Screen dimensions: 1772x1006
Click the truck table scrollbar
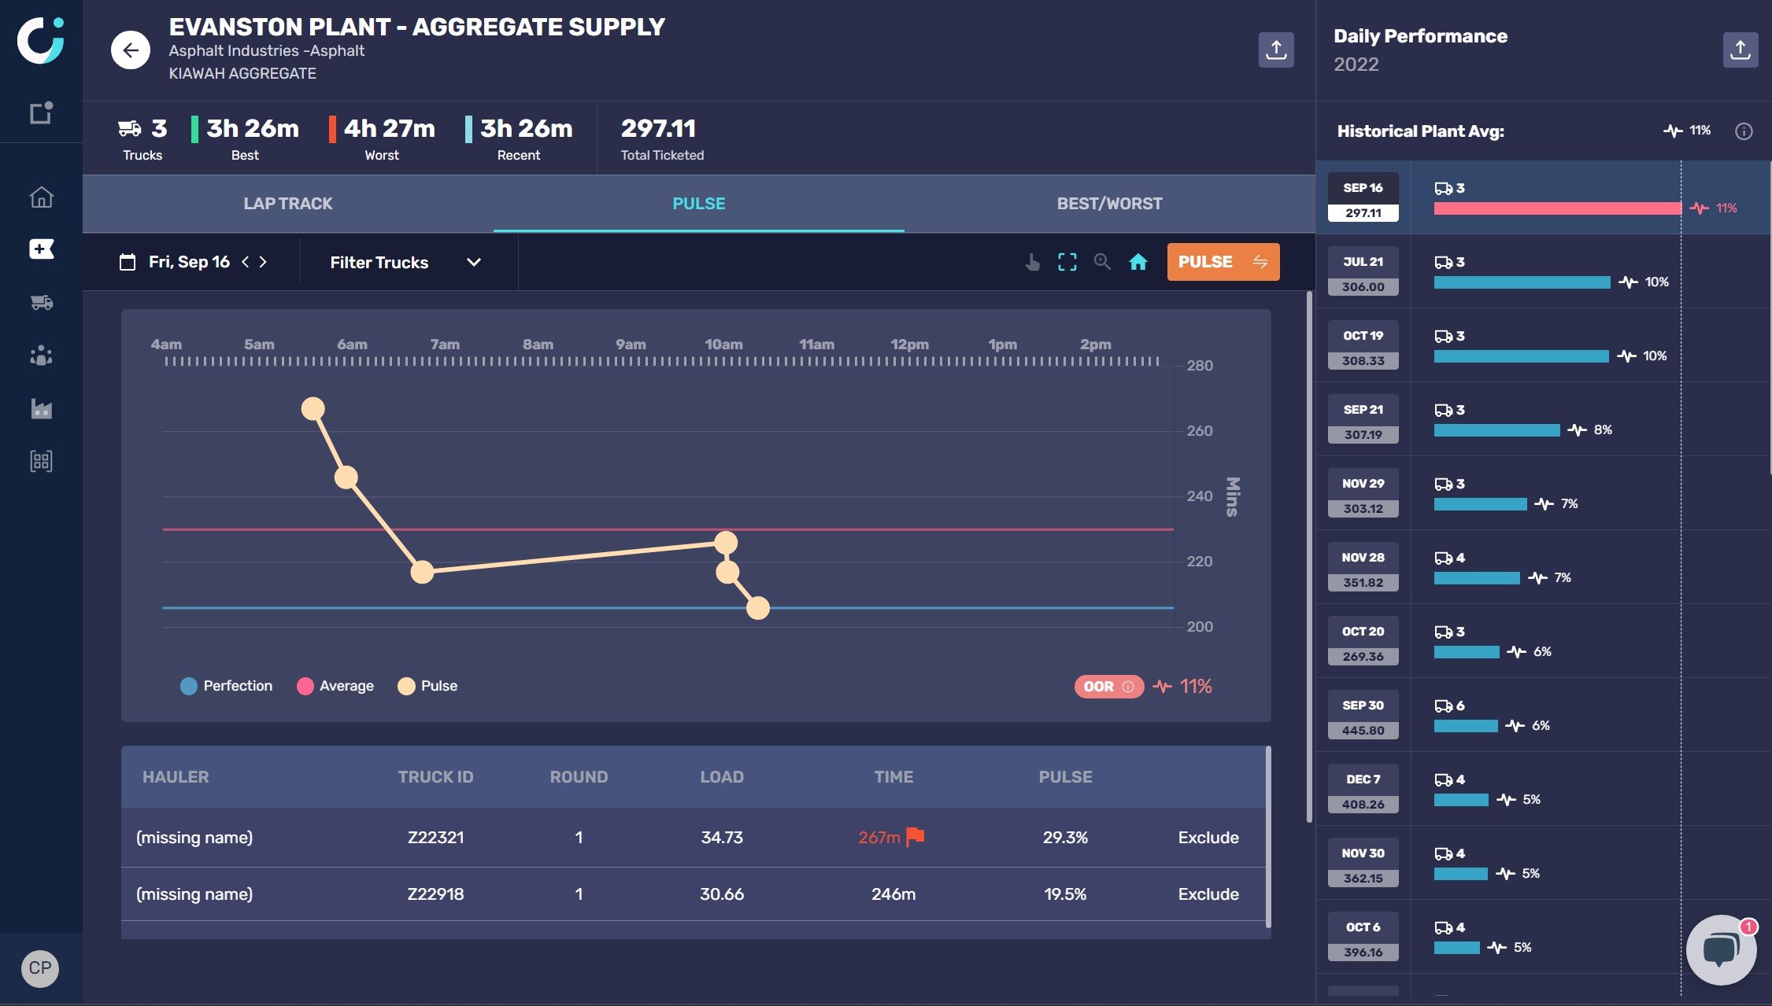coord(1268,837)
